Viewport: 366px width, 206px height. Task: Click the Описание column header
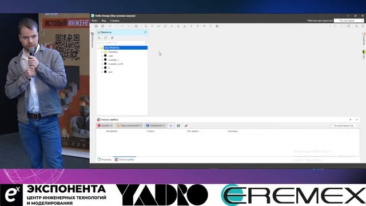click(233, 131)
